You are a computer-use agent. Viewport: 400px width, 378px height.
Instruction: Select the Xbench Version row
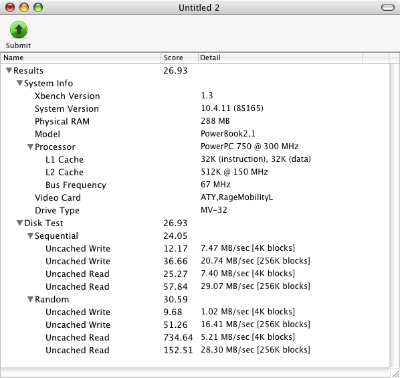[x=195, y=96]
